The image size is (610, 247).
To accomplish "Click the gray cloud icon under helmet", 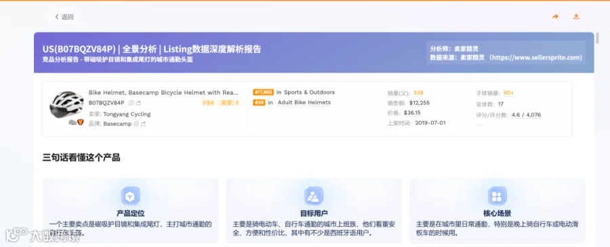I will 73,122.
